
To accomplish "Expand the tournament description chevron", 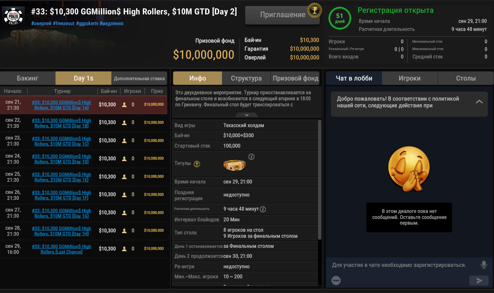I will [247, 115].
